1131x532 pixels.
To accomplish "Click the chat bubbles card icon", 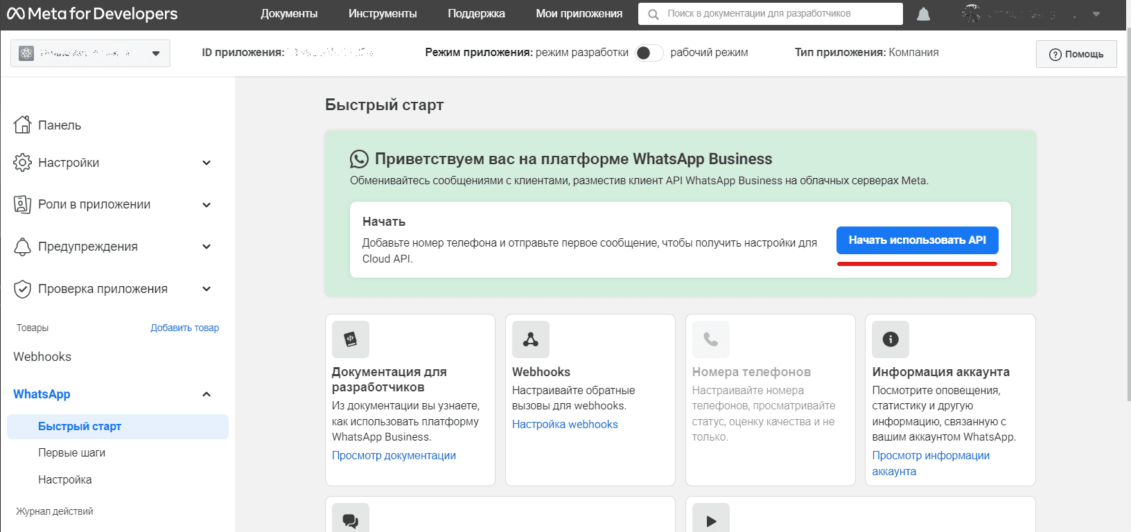I will (351, 520).
